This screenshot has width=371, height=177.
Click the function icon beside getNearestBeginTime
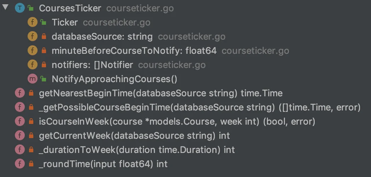point(19,93)
